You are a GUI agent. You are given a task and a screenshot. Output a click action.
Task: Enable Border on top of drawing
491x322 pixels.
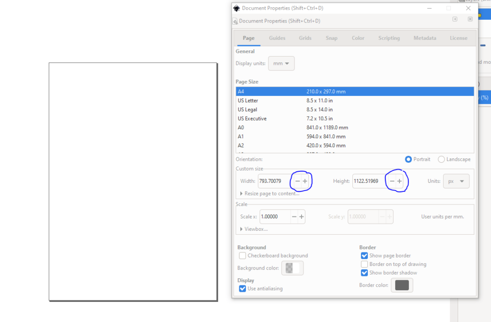tap(364, 264)
